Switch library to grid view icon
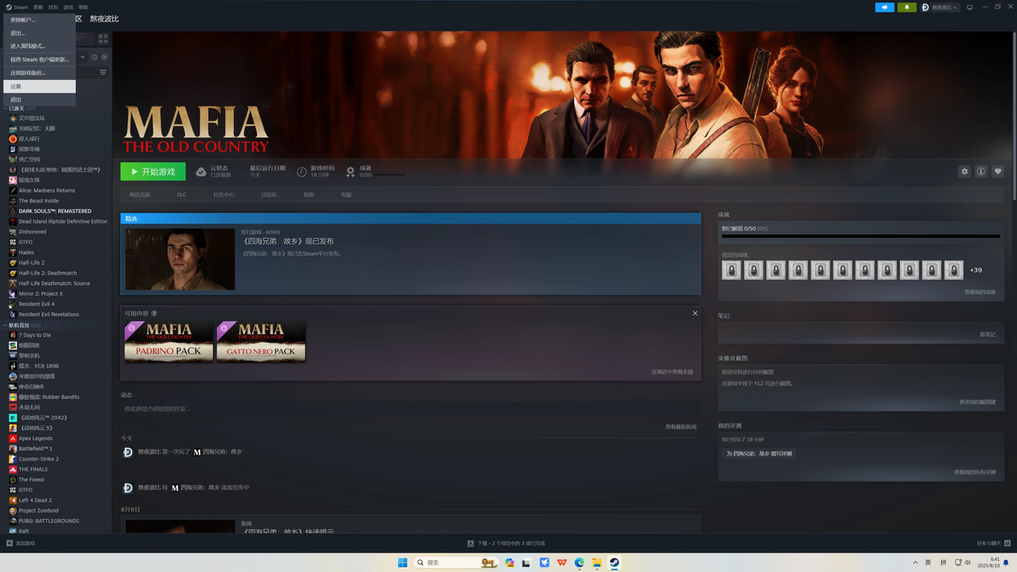Image resolution: width=1017 pixels, height=572 pixels. coord(103,39)
